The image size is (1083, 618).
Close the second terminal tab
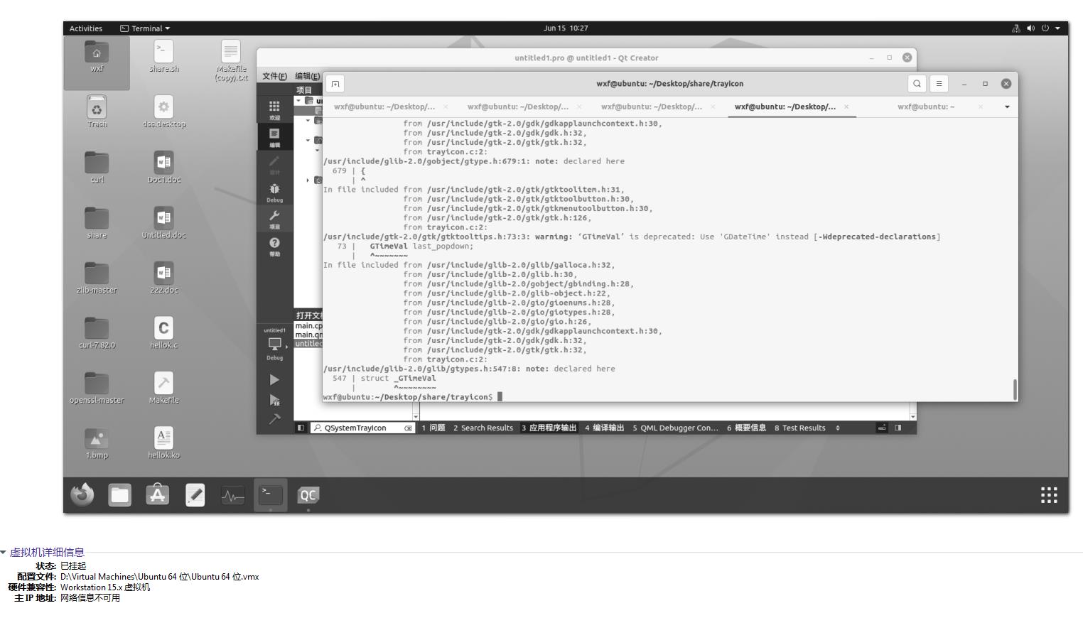[579, 107]
